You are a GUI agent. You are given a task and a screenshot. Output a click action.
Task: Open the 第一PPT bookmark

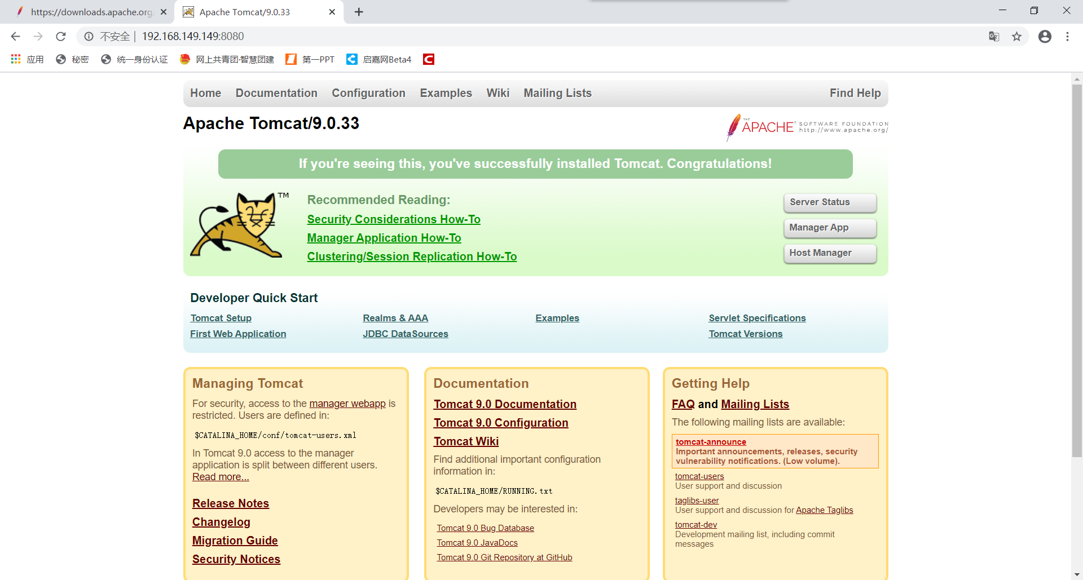(x=310, y=59)
